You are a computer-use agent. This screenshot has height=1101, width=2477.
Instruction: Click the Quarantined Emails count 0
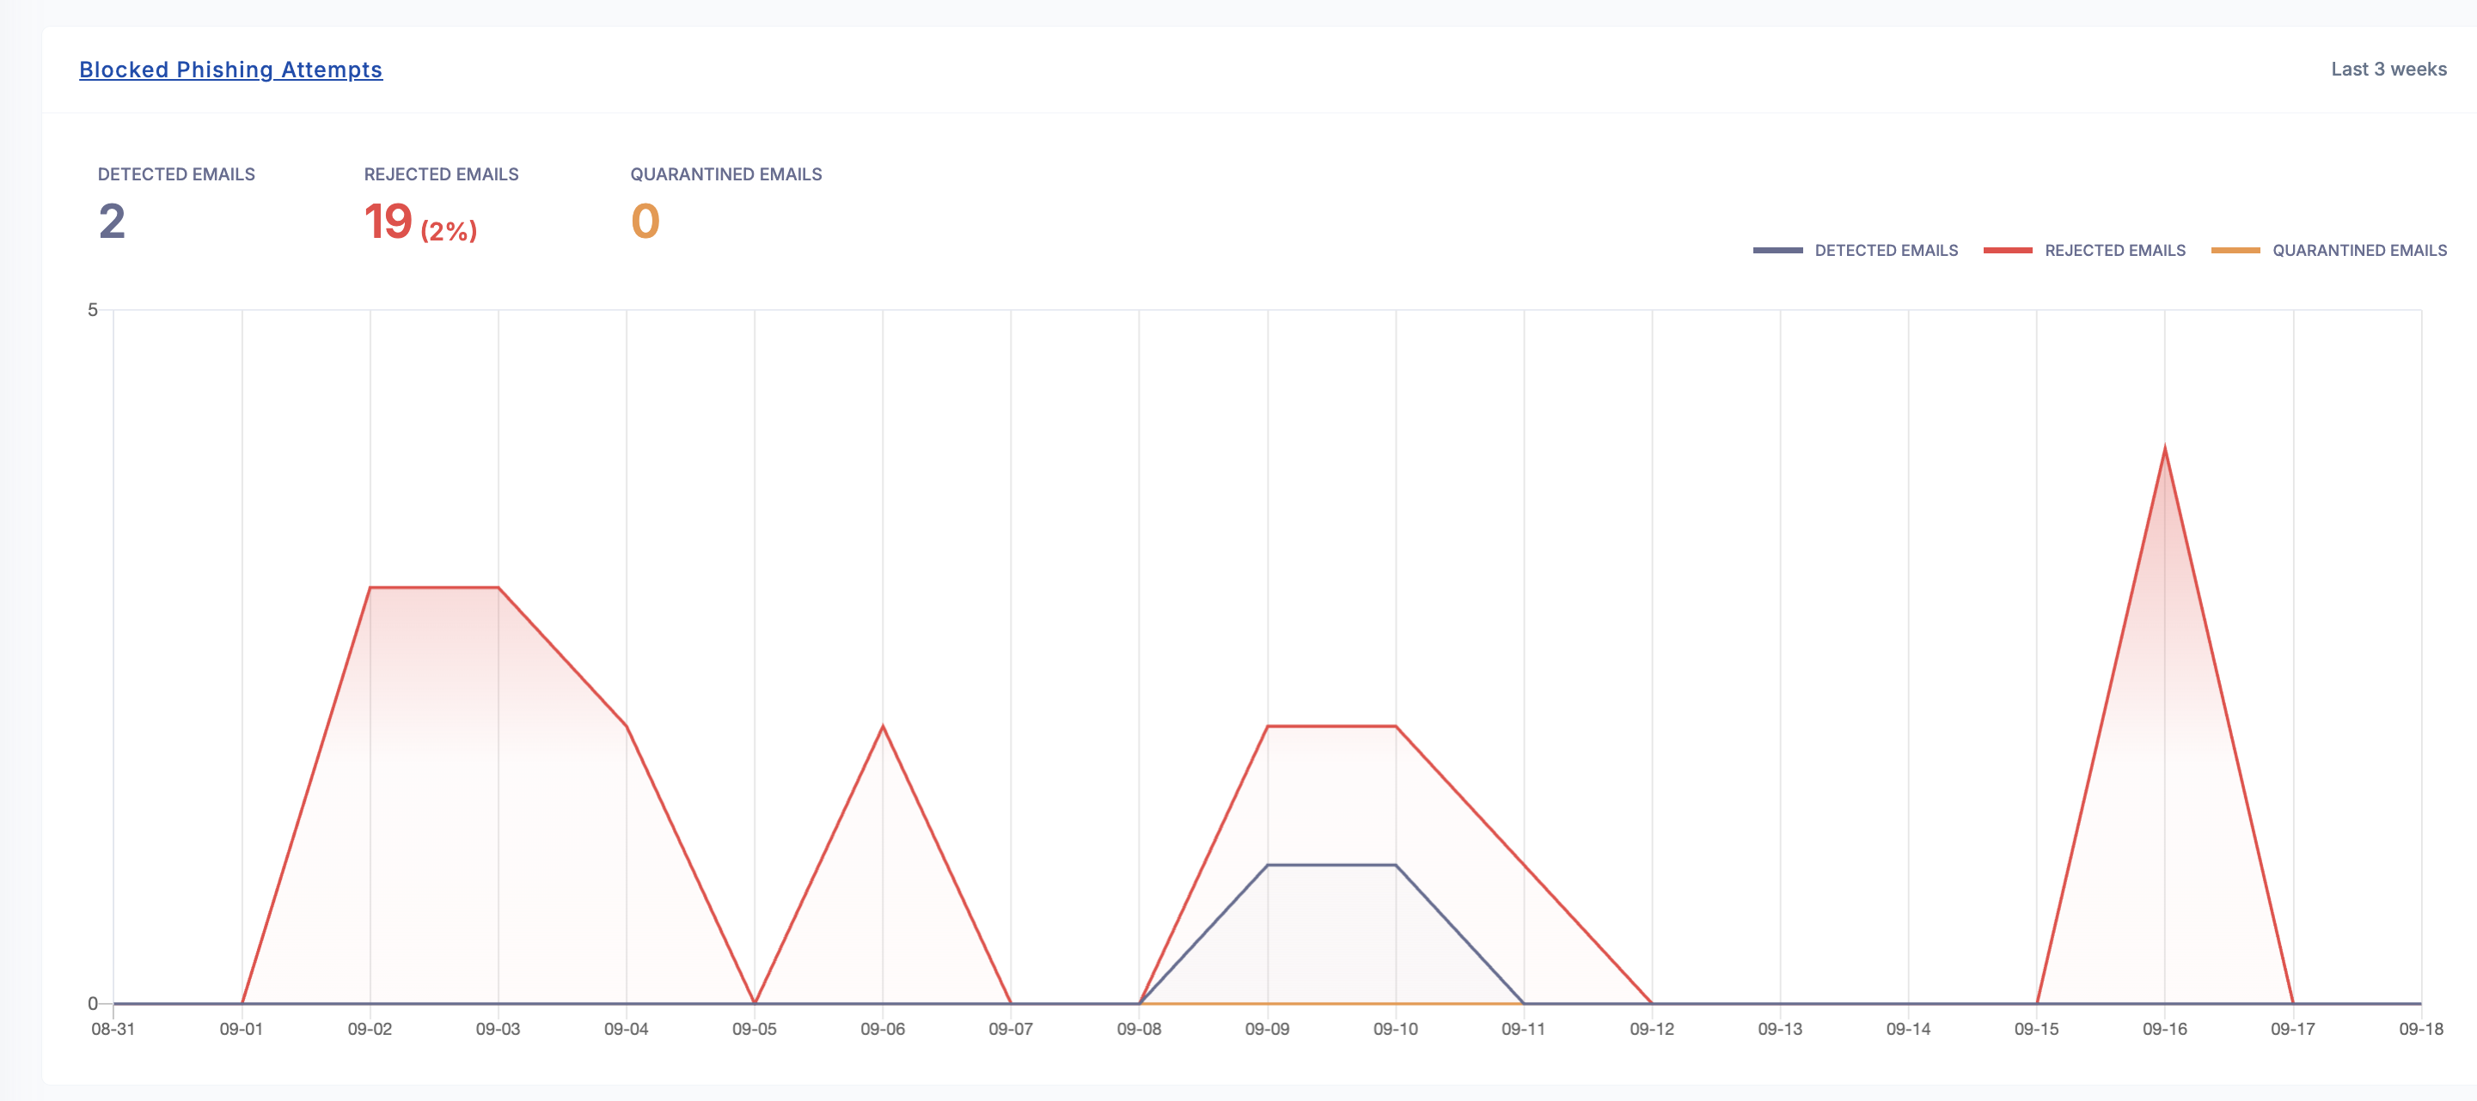click(645, 222)
